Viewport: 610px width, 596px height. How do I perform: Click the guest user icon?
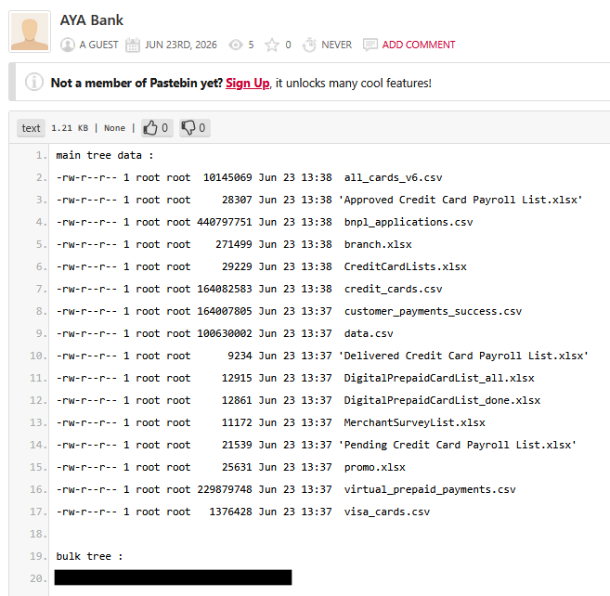pyautogui.click(x=68, y=45)
